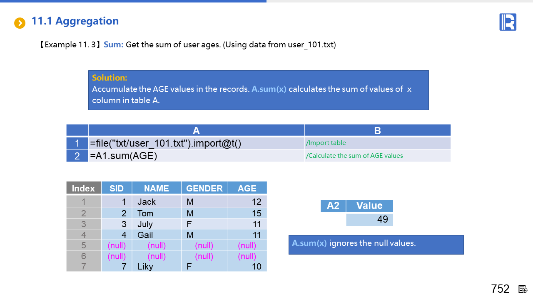The width and height of the screenshot is (533, 299).
Task: Click row number 2 in code grid
Action: (77, 156)
